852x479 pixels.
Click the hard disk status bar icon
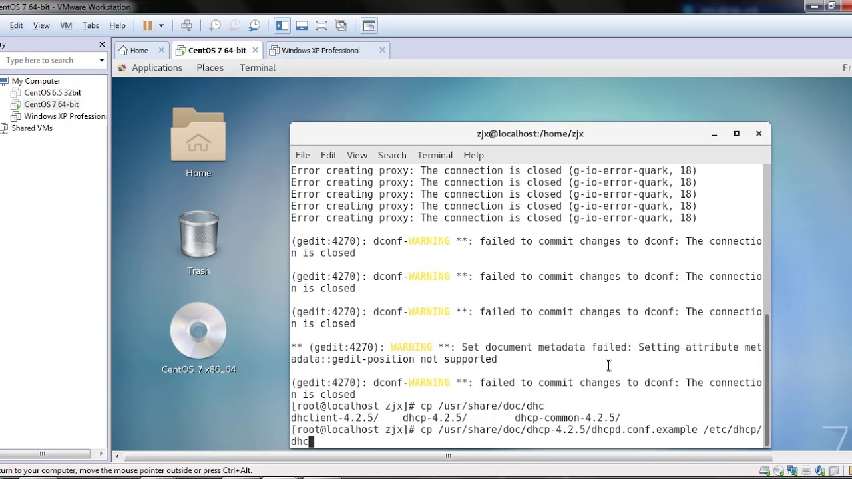[765, 471]
